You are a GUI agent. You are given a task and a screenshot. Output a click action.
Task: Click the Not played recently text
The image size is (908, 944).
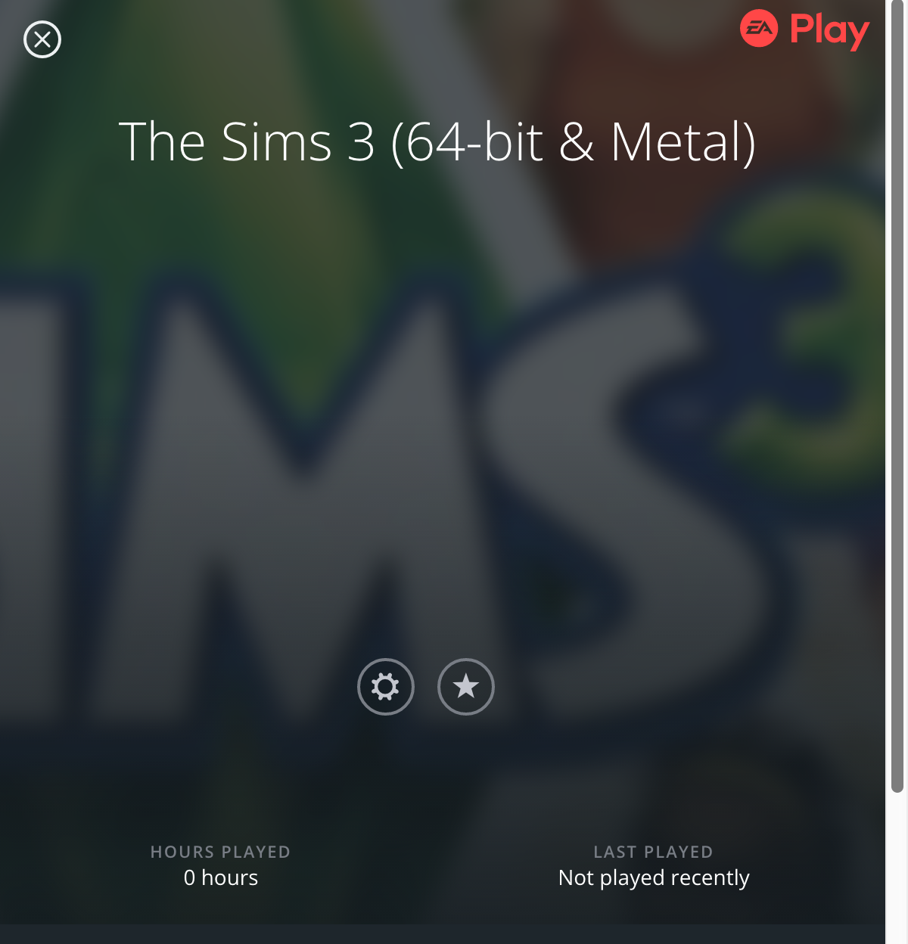(x=654, y=878)
